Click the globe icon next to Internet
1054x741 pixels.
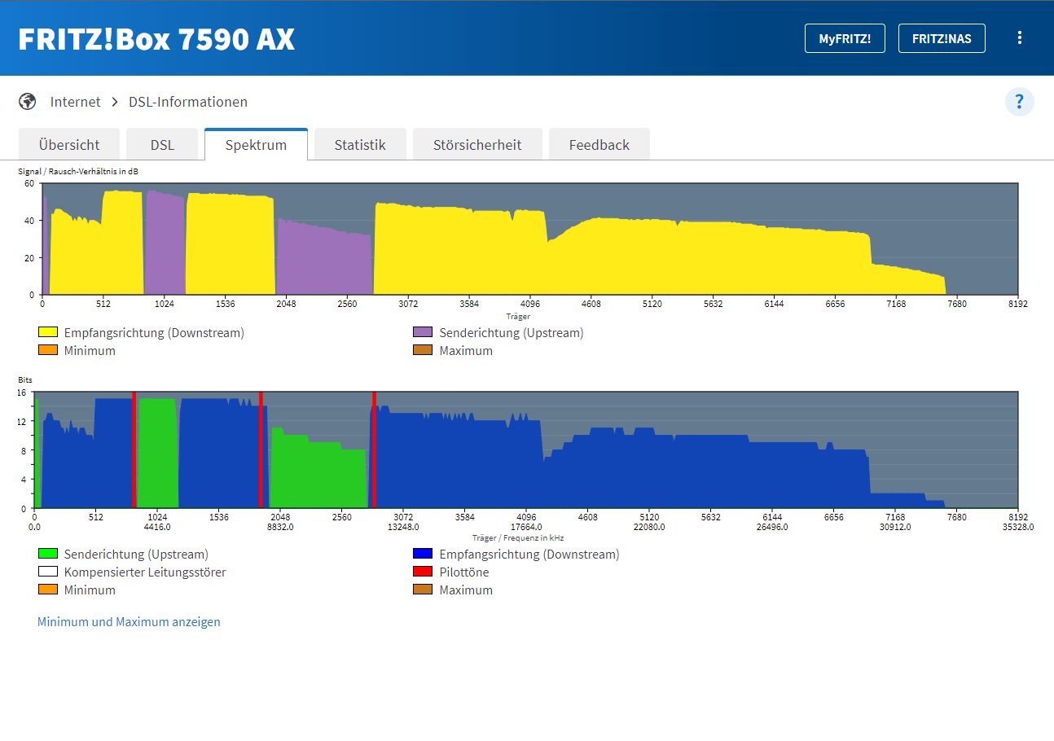(x=28, y=102)
